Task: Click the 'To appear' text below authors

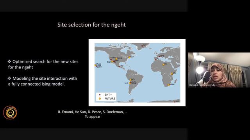Action: point(93,117)
